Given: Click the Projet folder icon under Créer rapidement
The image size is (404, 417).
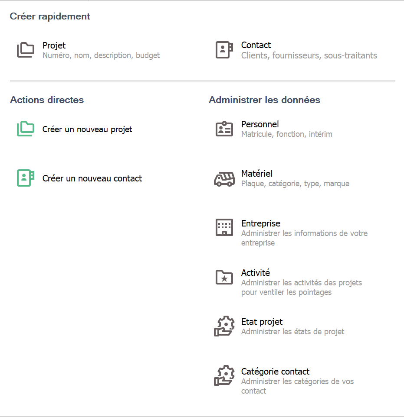Looking at the screenshot, I should (x=26, y=50).
